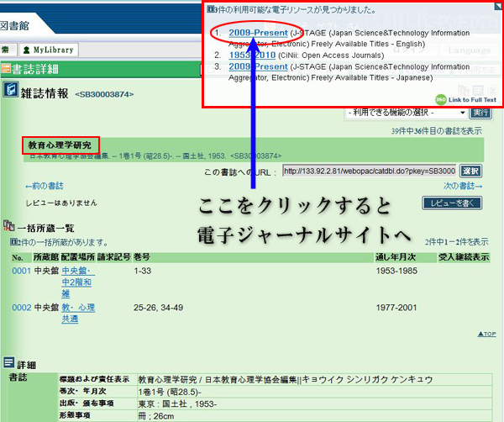The height and width of the screenshot is (422, 504).
Task: Click the 請求記号 column header
Action: pos(113,257)
